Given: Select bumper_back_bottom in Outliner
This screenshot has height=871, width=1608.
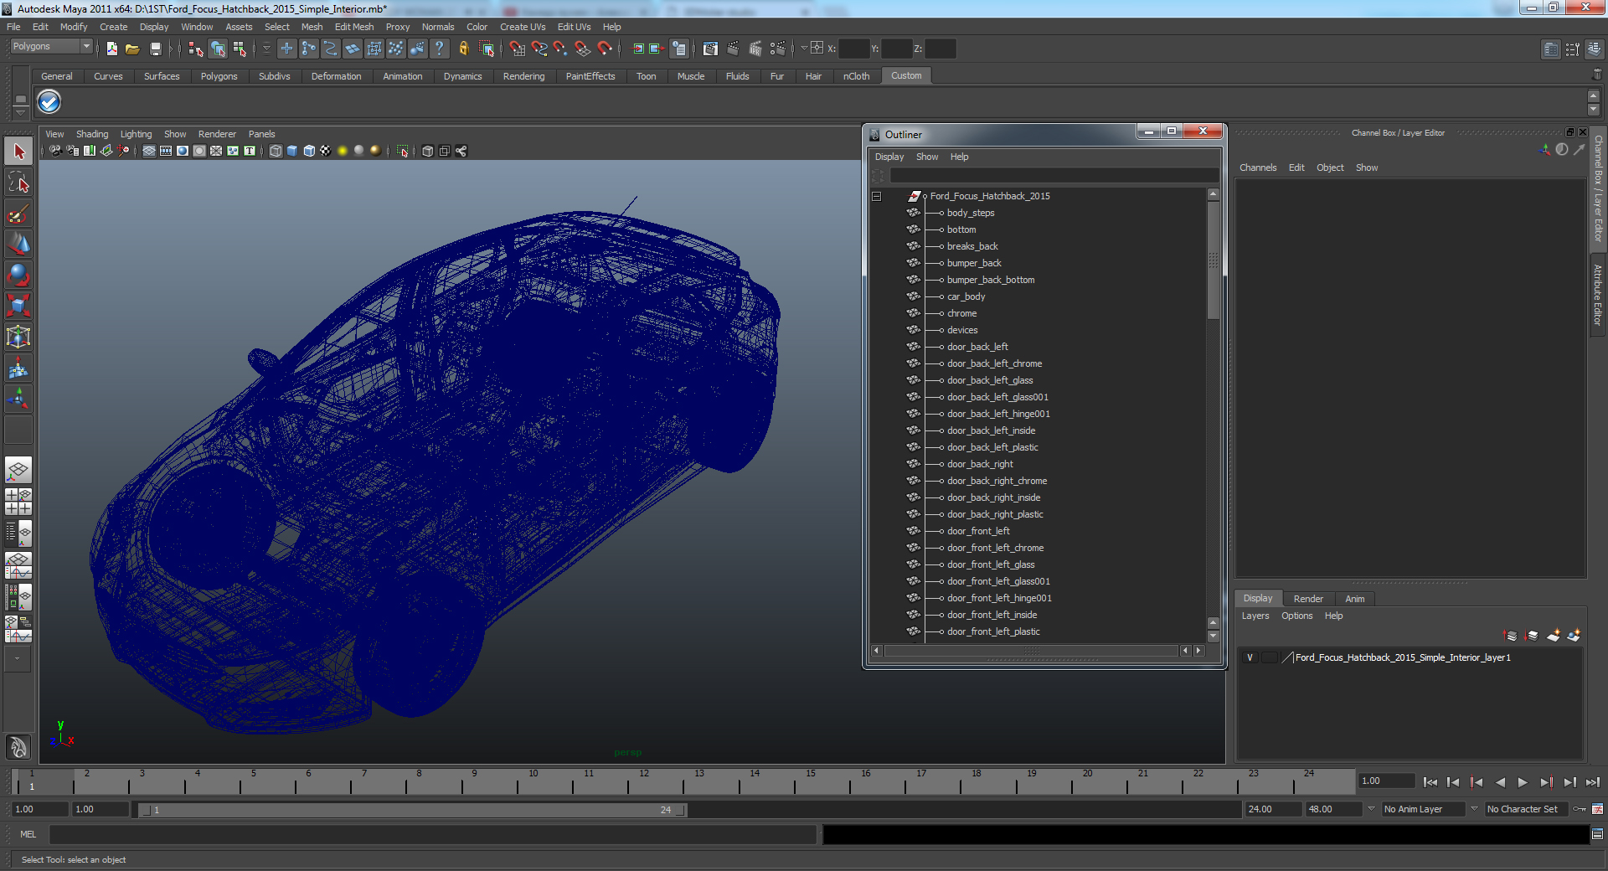Looking at the screenshot, I should [991, 280].
